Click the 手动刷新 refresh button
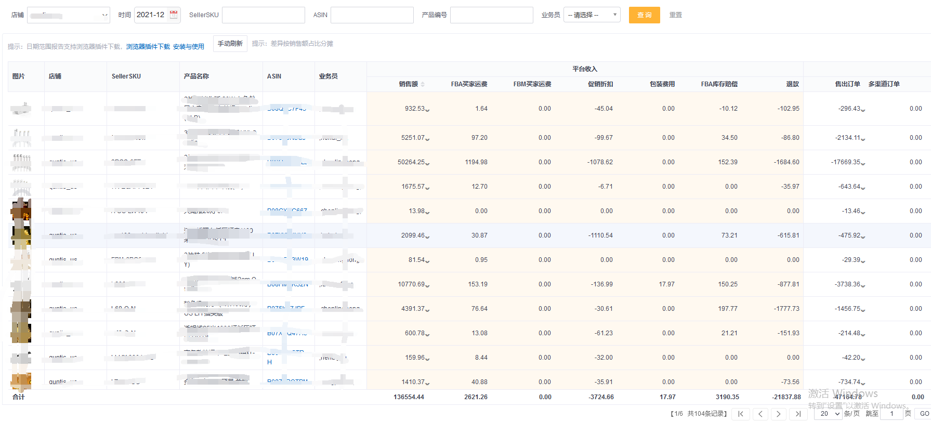This screenshot has width=931, height=421. (230, 44)
